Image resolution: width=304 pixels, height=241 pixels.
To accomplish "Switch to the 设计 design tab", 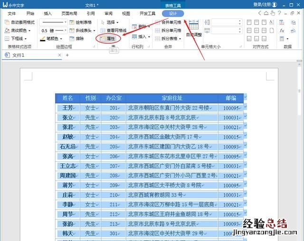I will point(172,14).
